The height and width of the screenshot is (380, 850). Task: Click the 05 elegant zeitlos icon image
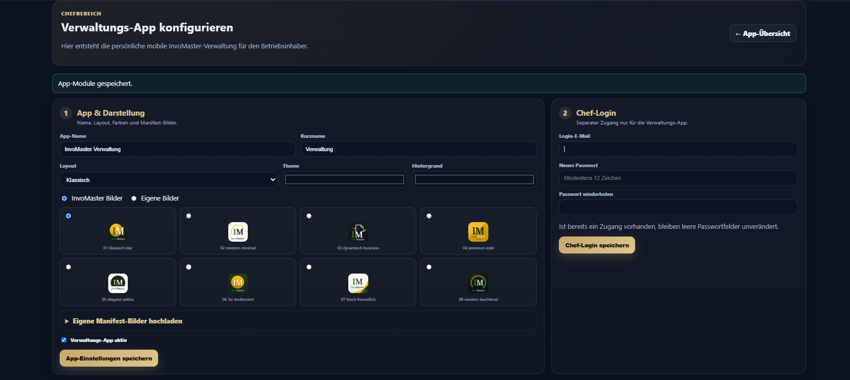coord(117,283)
